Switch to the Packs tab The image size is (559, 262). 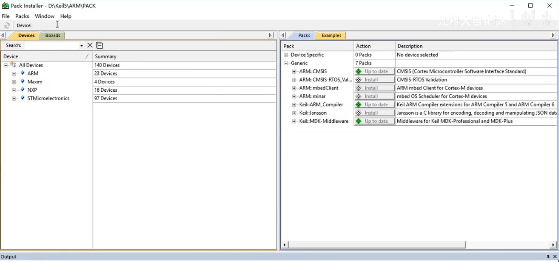tap(304, 35)
